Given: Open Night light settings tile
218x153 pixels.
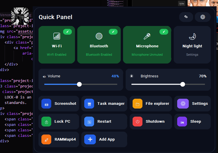Looking at the screenshot, I should click(192, 45).
